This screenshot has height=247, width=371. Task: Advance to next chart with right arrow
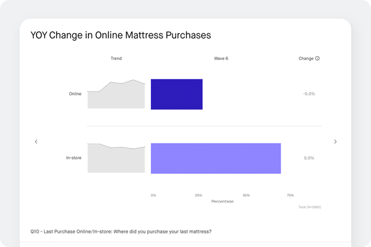pos(335,142)
